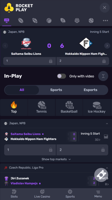
Task: Toggle the Only with video switch
Action: coord(61,76)
